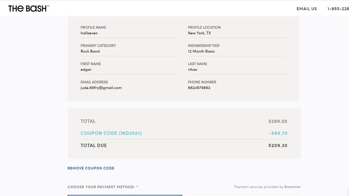This screenshot has width=349, height=196.
Task: Click the first name value edgar
Action: [86, 69]
